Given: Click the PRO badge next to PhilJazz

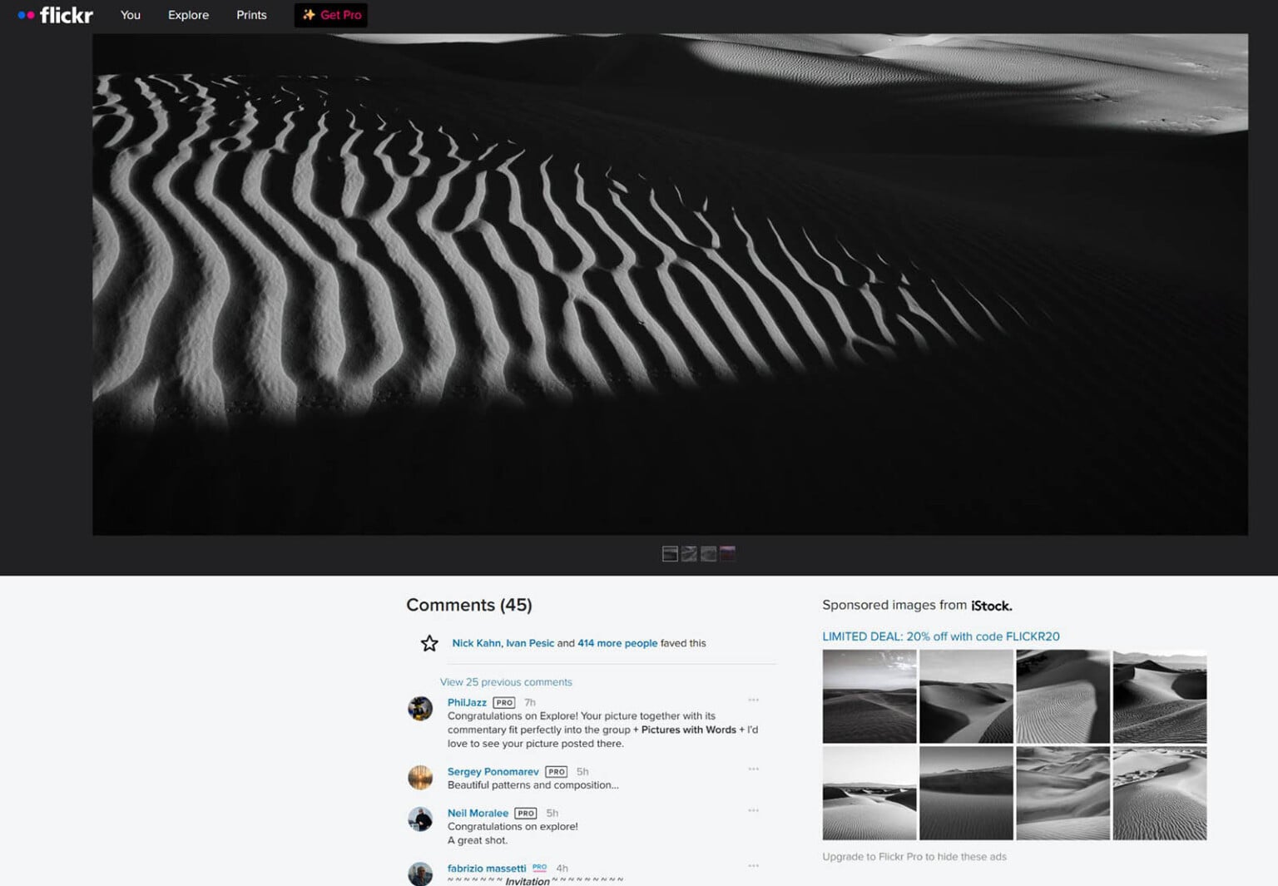Looking at the screenshot, I should [x=504, y=703].
